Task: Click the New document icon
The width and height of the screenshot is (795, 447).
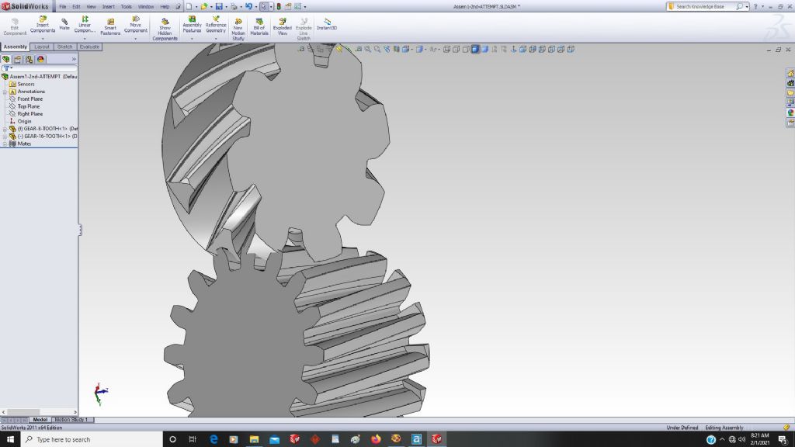Action: pyautogui.click(x=189, y=6)
